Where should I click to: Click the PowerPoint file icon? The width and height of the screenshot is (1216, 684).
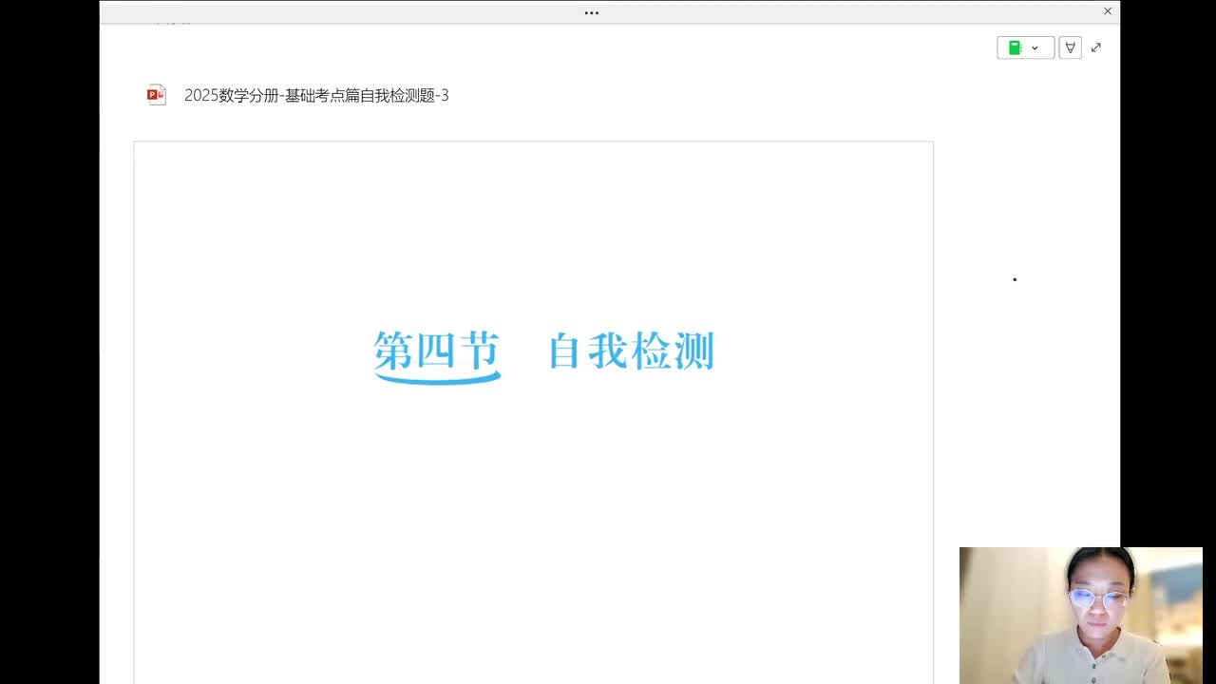(x=157, y=95)
